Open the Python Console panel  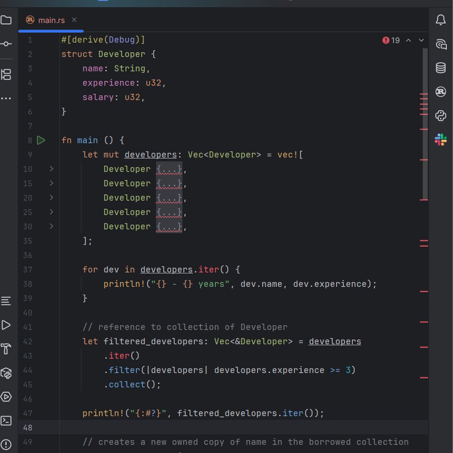click(441, 115)
